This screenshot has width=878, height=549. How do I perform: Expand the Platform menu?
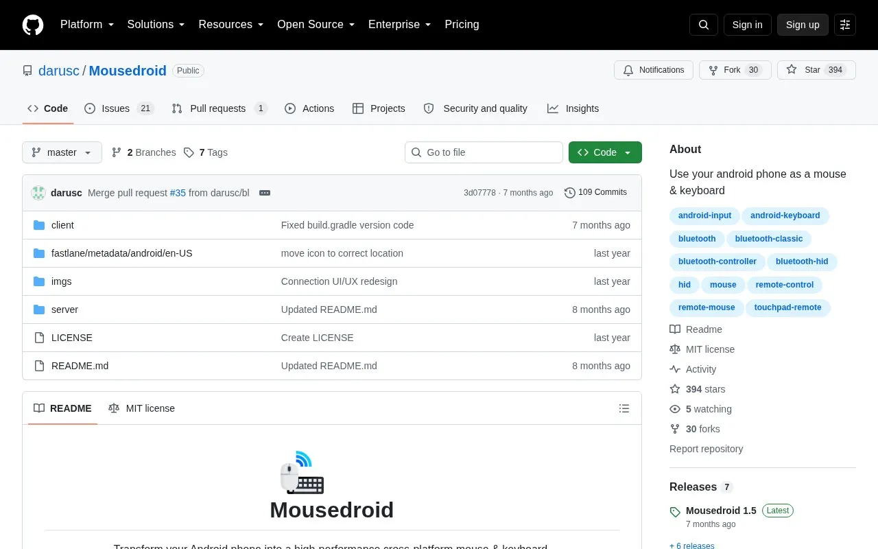click(x=86, y=25)
